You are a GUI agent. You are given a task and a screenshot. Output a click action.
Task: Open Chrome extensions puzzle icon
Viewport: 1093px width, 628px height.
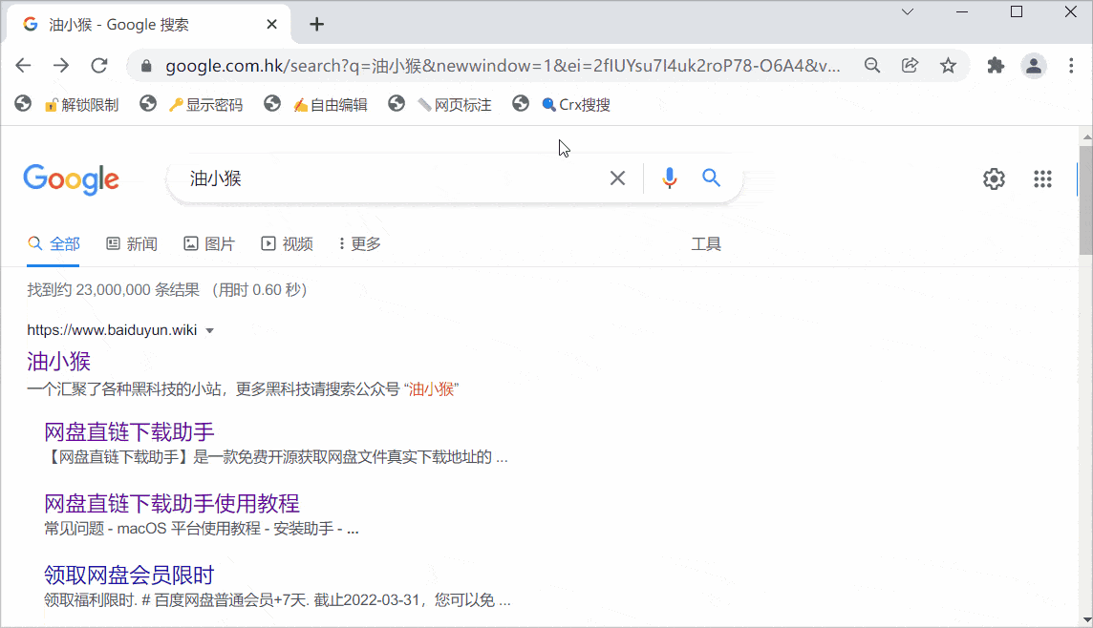point(996,66)
